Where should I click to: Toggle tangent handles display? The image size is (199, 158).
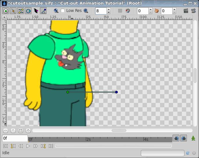(x=21, y=11)
